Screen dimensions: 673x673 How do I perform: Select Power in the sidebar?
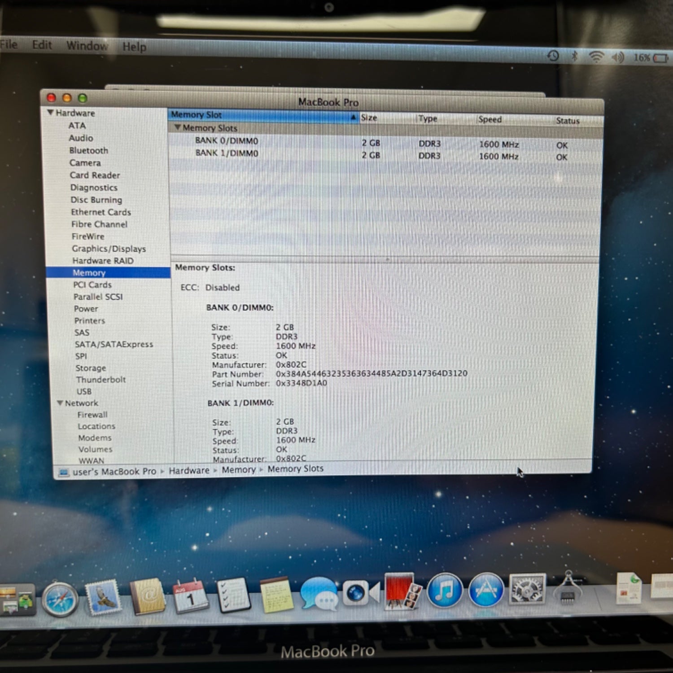pos(86,309)
